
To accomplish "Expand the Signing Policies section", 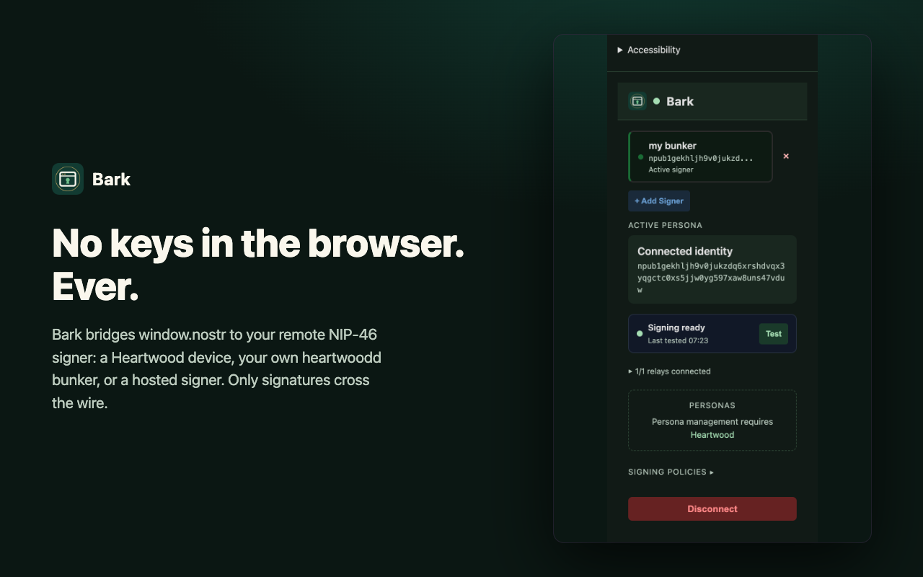I will coord(671,472).
